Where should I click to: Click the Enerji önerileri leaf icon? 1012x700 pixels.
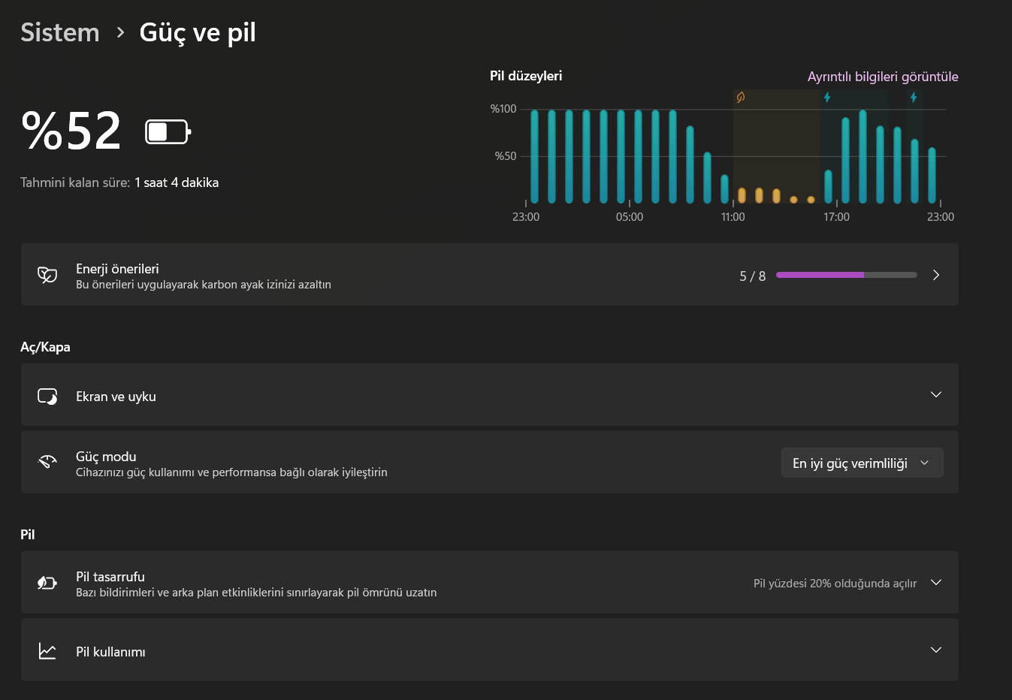[47, 275]
